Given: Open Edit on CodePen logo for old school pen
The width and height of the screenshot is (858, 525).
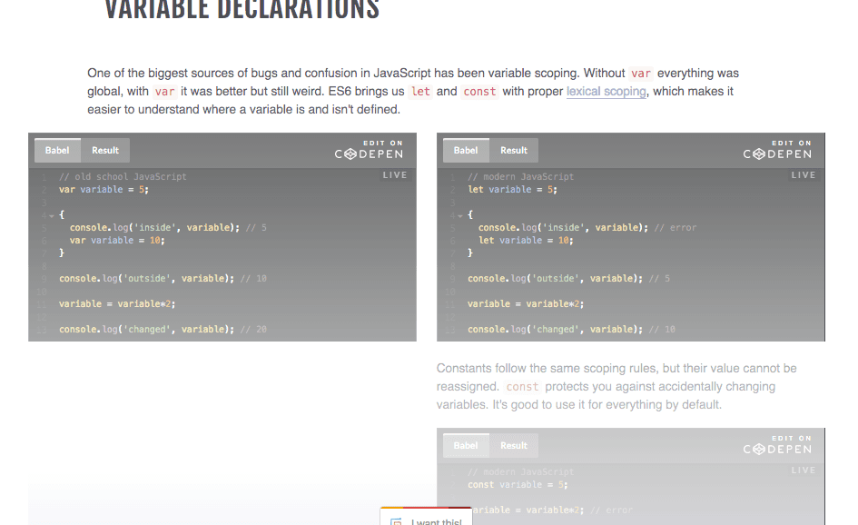Looking at the screenshot, I should 370,150.
